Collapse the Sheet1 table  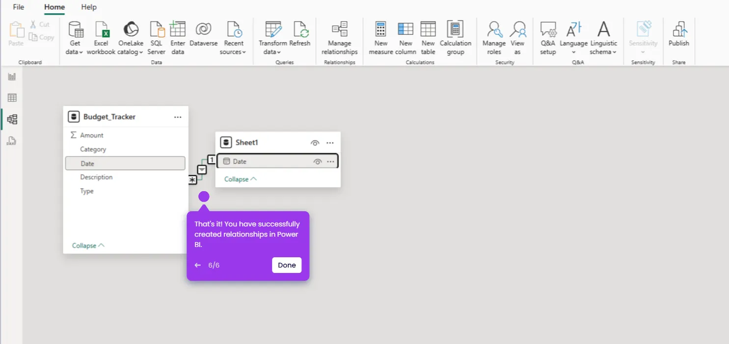click(241, 179)
